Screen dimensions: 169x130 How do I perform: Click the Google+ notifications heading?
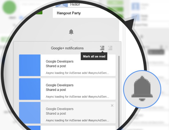click(x=67, y=48)
